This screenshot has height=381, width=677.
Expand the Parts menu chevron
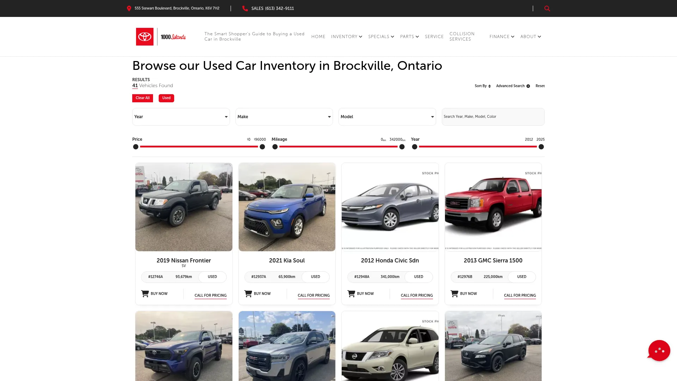(x=417, y=37)
